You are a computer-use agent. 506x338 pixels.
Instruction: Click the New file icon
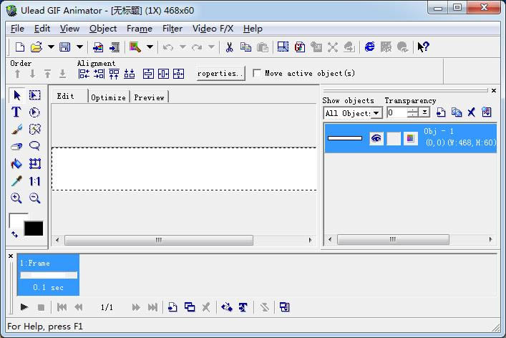20,47
